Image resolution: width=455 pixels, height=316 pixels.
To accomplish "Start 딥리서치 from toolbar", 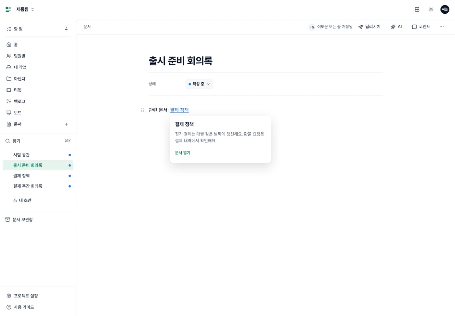I will (x=370, y=27).
